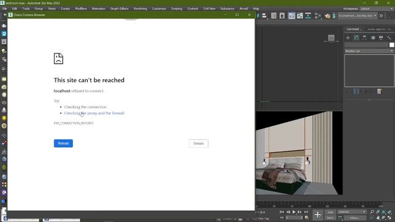395x222 pixels.
Task: Click Maximize Viewport Toggle icon
Action: coord(389,218)
